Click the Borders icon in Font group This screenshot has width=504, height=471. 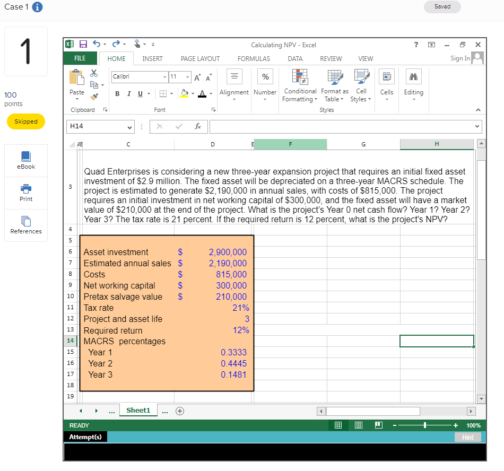pos(163,93)
